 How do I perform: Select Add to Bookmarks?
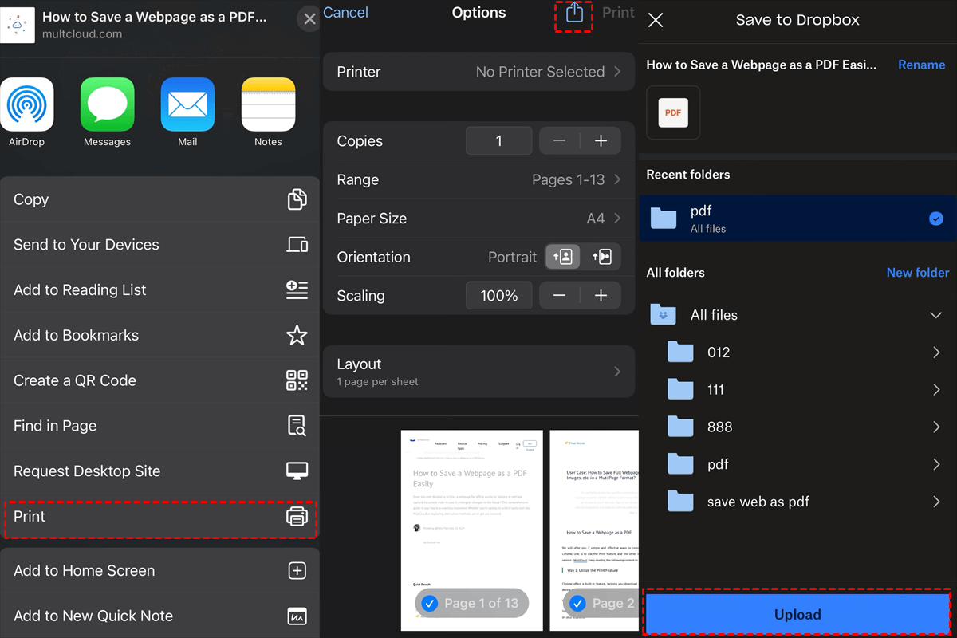click(159, 336)
